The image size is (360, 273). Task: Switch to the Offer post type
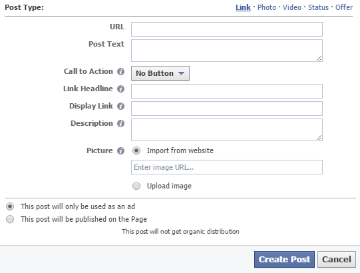(x=344, y=7)
